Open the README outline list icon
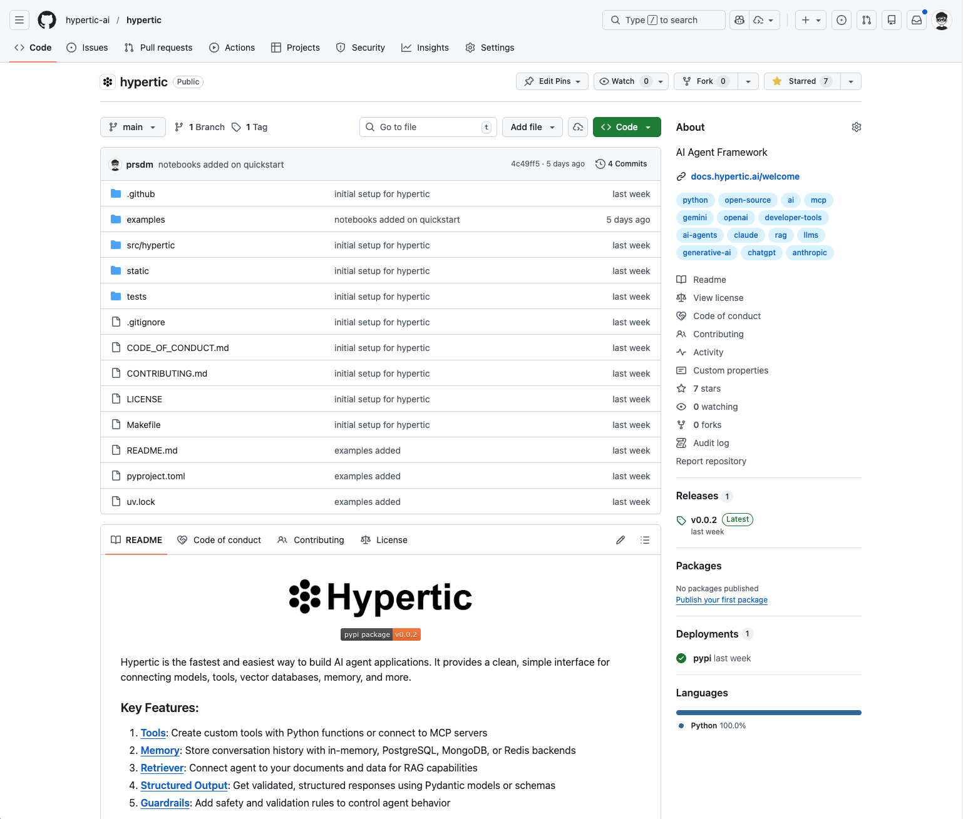Viewport: 963px width, 819px height. tap(645, 539)
